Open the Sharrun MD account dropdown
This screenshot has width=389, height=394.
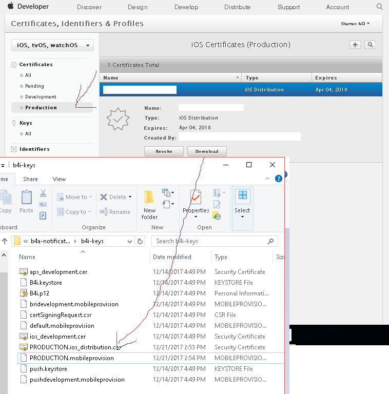(x=355, y=24)
